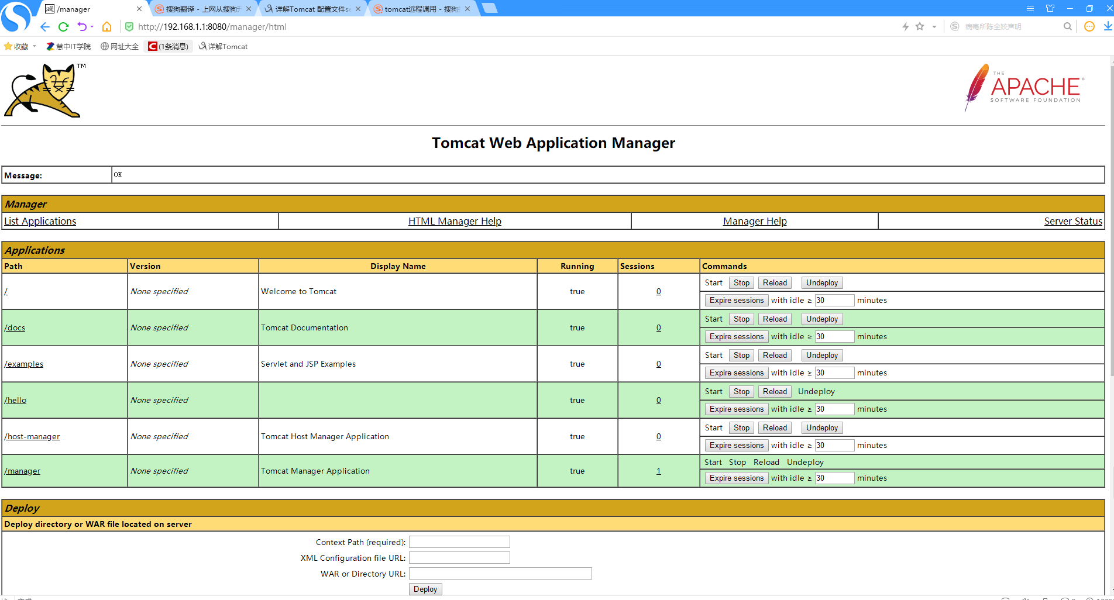Click Undeploy for the /docs application
Viewport: 1114px width, 600px height.
pos(822,319)
